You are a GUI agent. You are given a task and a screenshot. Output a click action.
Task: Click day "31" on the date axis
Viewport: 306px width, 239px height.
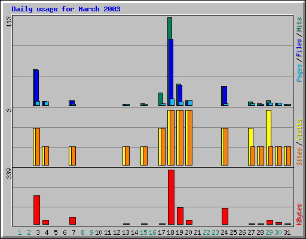(x=287, y=232)
